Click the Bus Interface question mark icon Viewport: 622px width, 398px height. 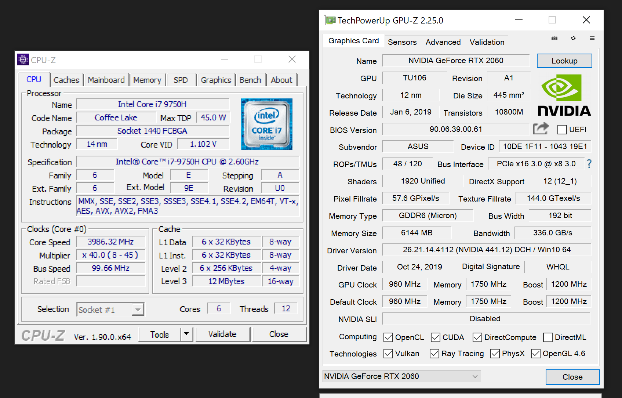click(589, 164)
